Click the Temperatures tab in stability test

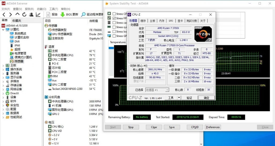pos(118,42)
